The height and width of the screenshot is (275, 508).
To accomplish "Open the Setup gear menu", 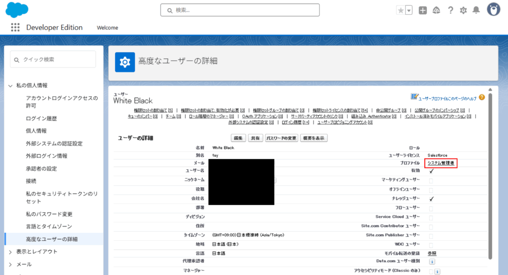I will tap(463, 10).
